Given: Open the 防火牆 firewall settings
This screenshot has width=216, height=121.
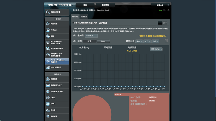Looking at the screenshot, I should pyautogui.click(x=57, y=110).
